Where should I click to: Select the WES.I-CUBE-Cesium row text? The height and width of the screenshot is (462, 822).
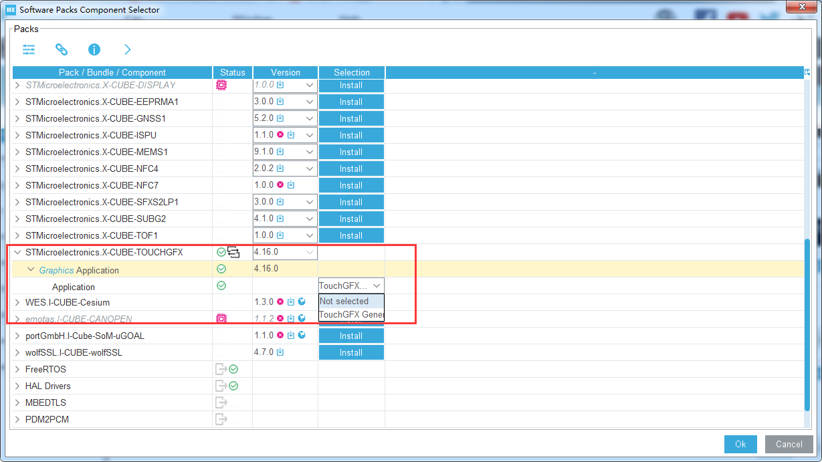click(x=68, y=302)
